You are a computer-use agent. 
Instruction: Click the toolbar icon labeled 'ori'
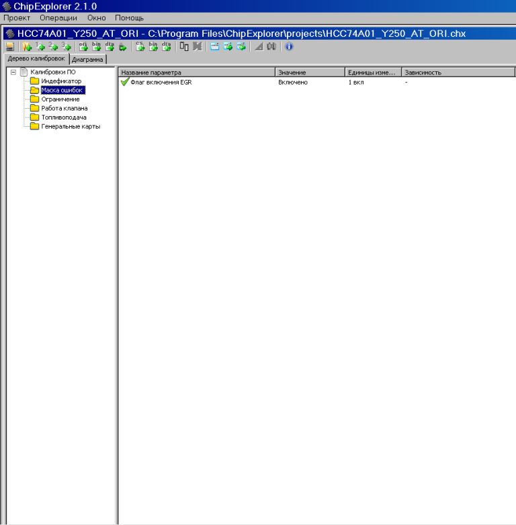tap(83, 47)
